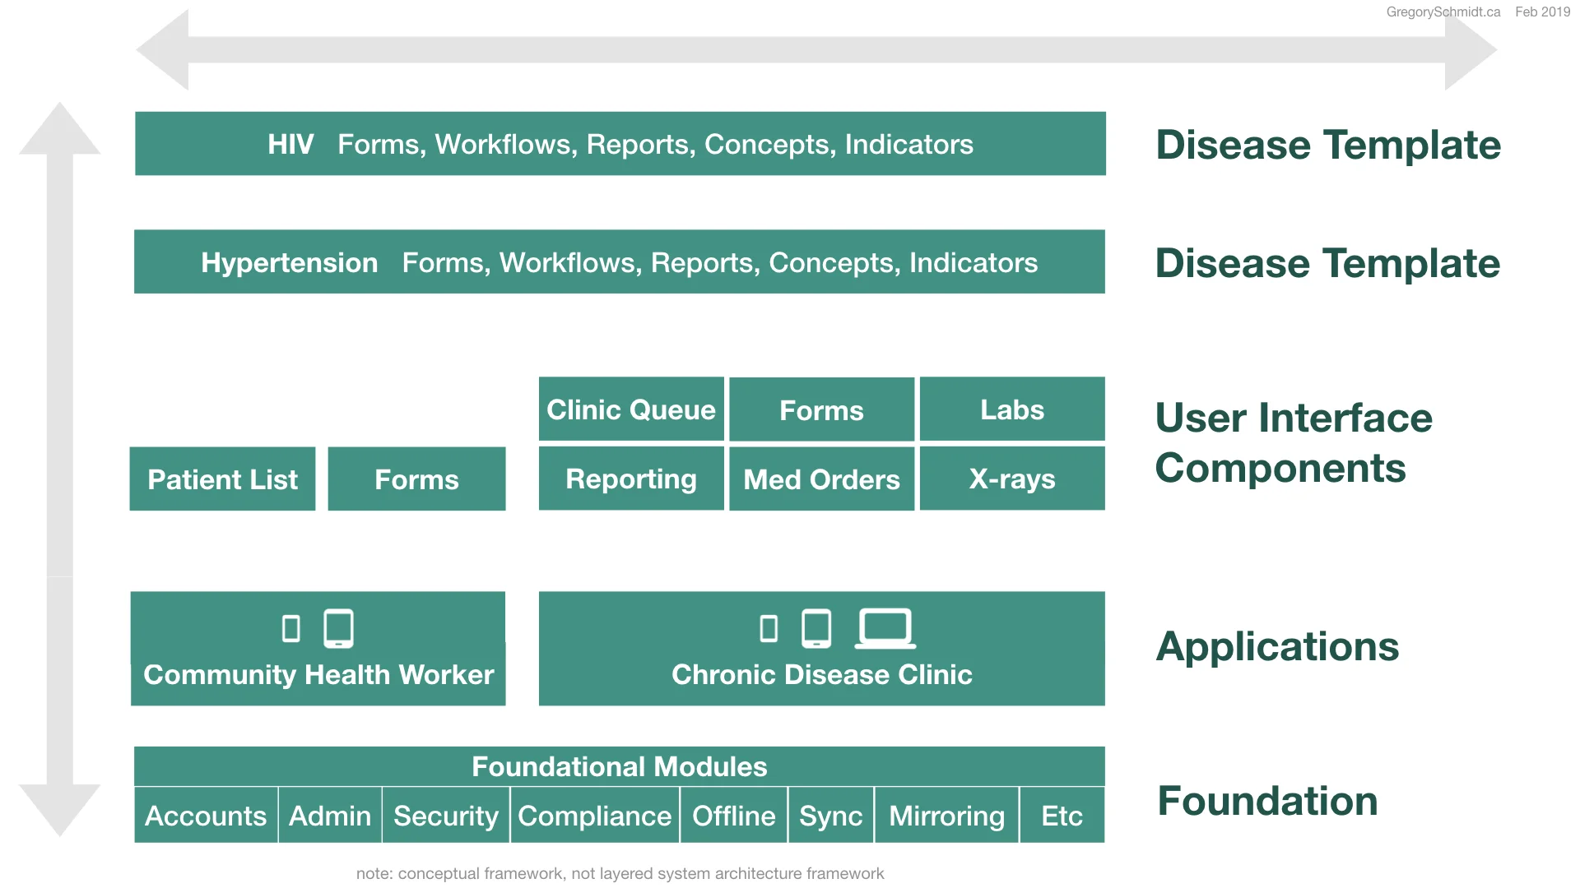Click the phone icon above Chronic Disease Clinic
The image size is (1580, 888).
(x=769, y=629)
